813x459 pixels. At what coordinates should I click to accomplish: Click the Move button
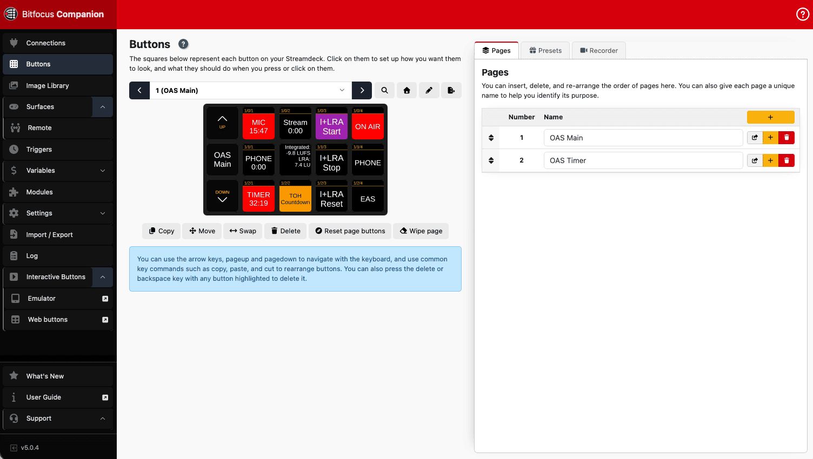click(202, 231)
